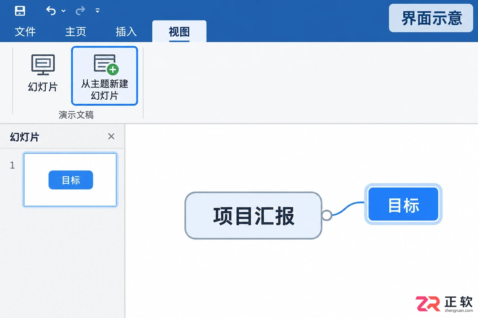Viewport: 478px width, 318px height.
Task: Click the 演示文稿 group label
Action: click(76, 115)
